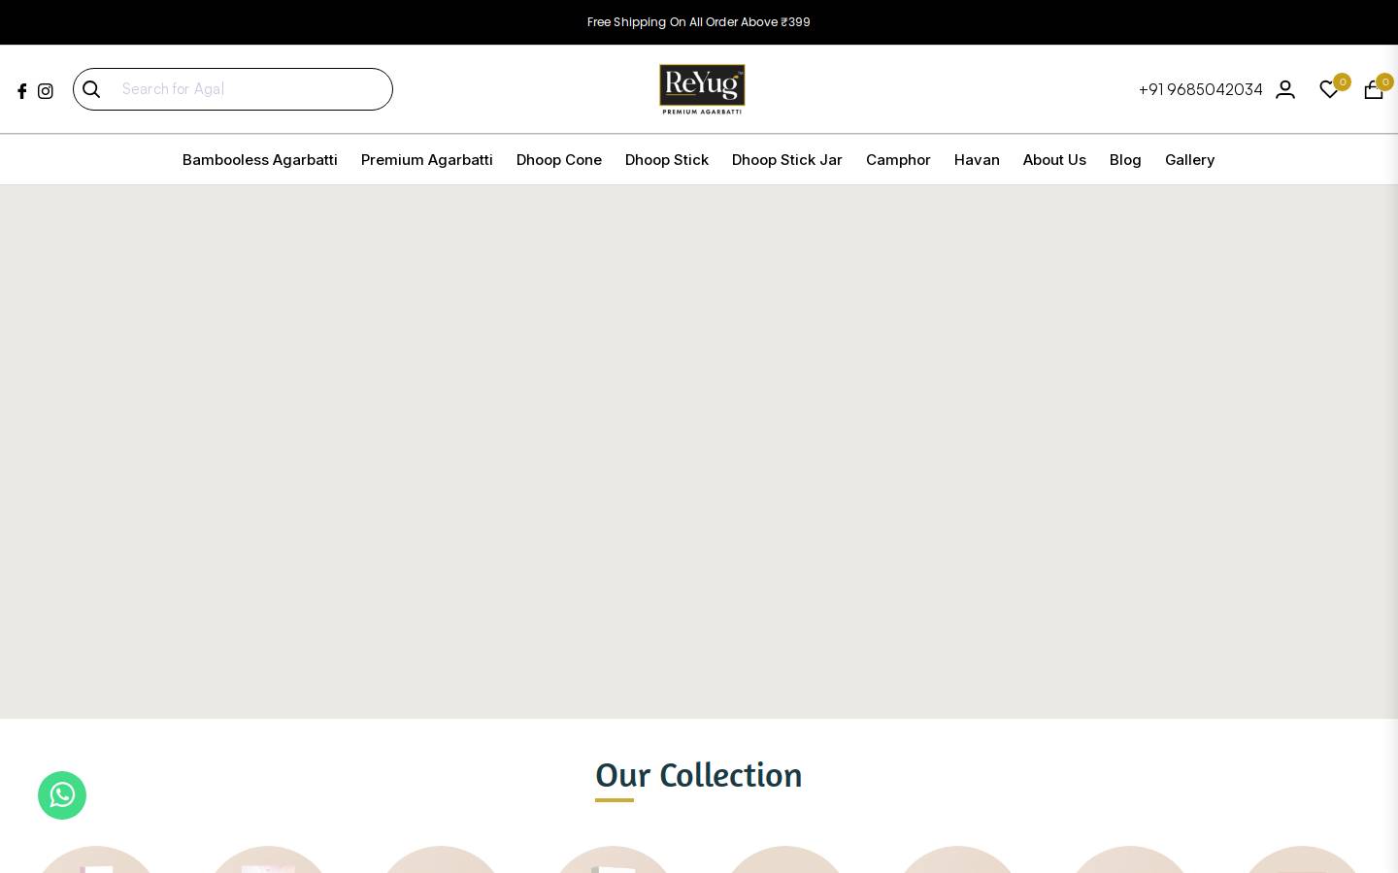
Task: Open the Blog page
Action: tap(1125, 159)
